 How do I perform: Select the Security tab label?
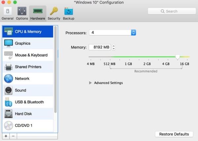point(54,18)
